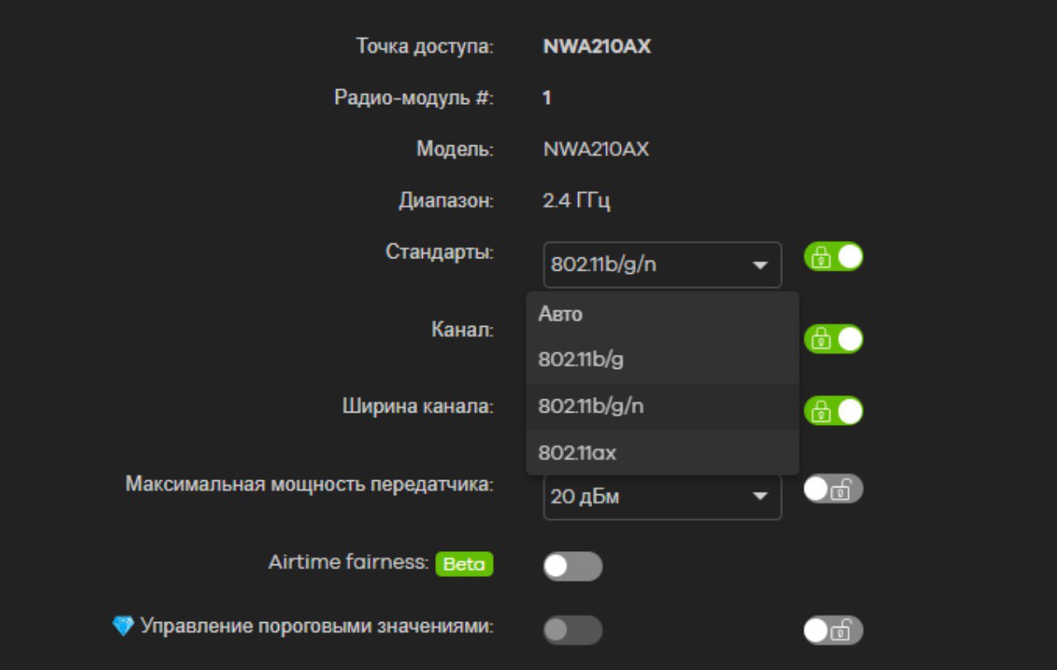
Task: Unlock the Стандарты setting with its lock switch
Action: 833,257
